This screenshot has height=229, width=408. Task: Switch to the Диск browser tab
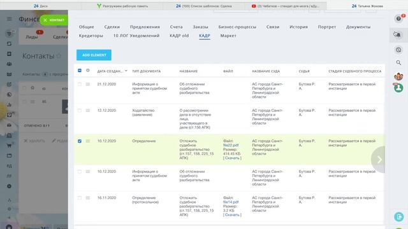pyautogui.click(x=41, y=6)
